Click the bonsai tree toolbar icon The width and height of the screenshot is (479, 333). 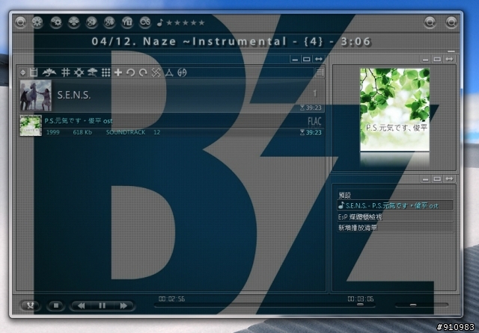click(92, 72)
